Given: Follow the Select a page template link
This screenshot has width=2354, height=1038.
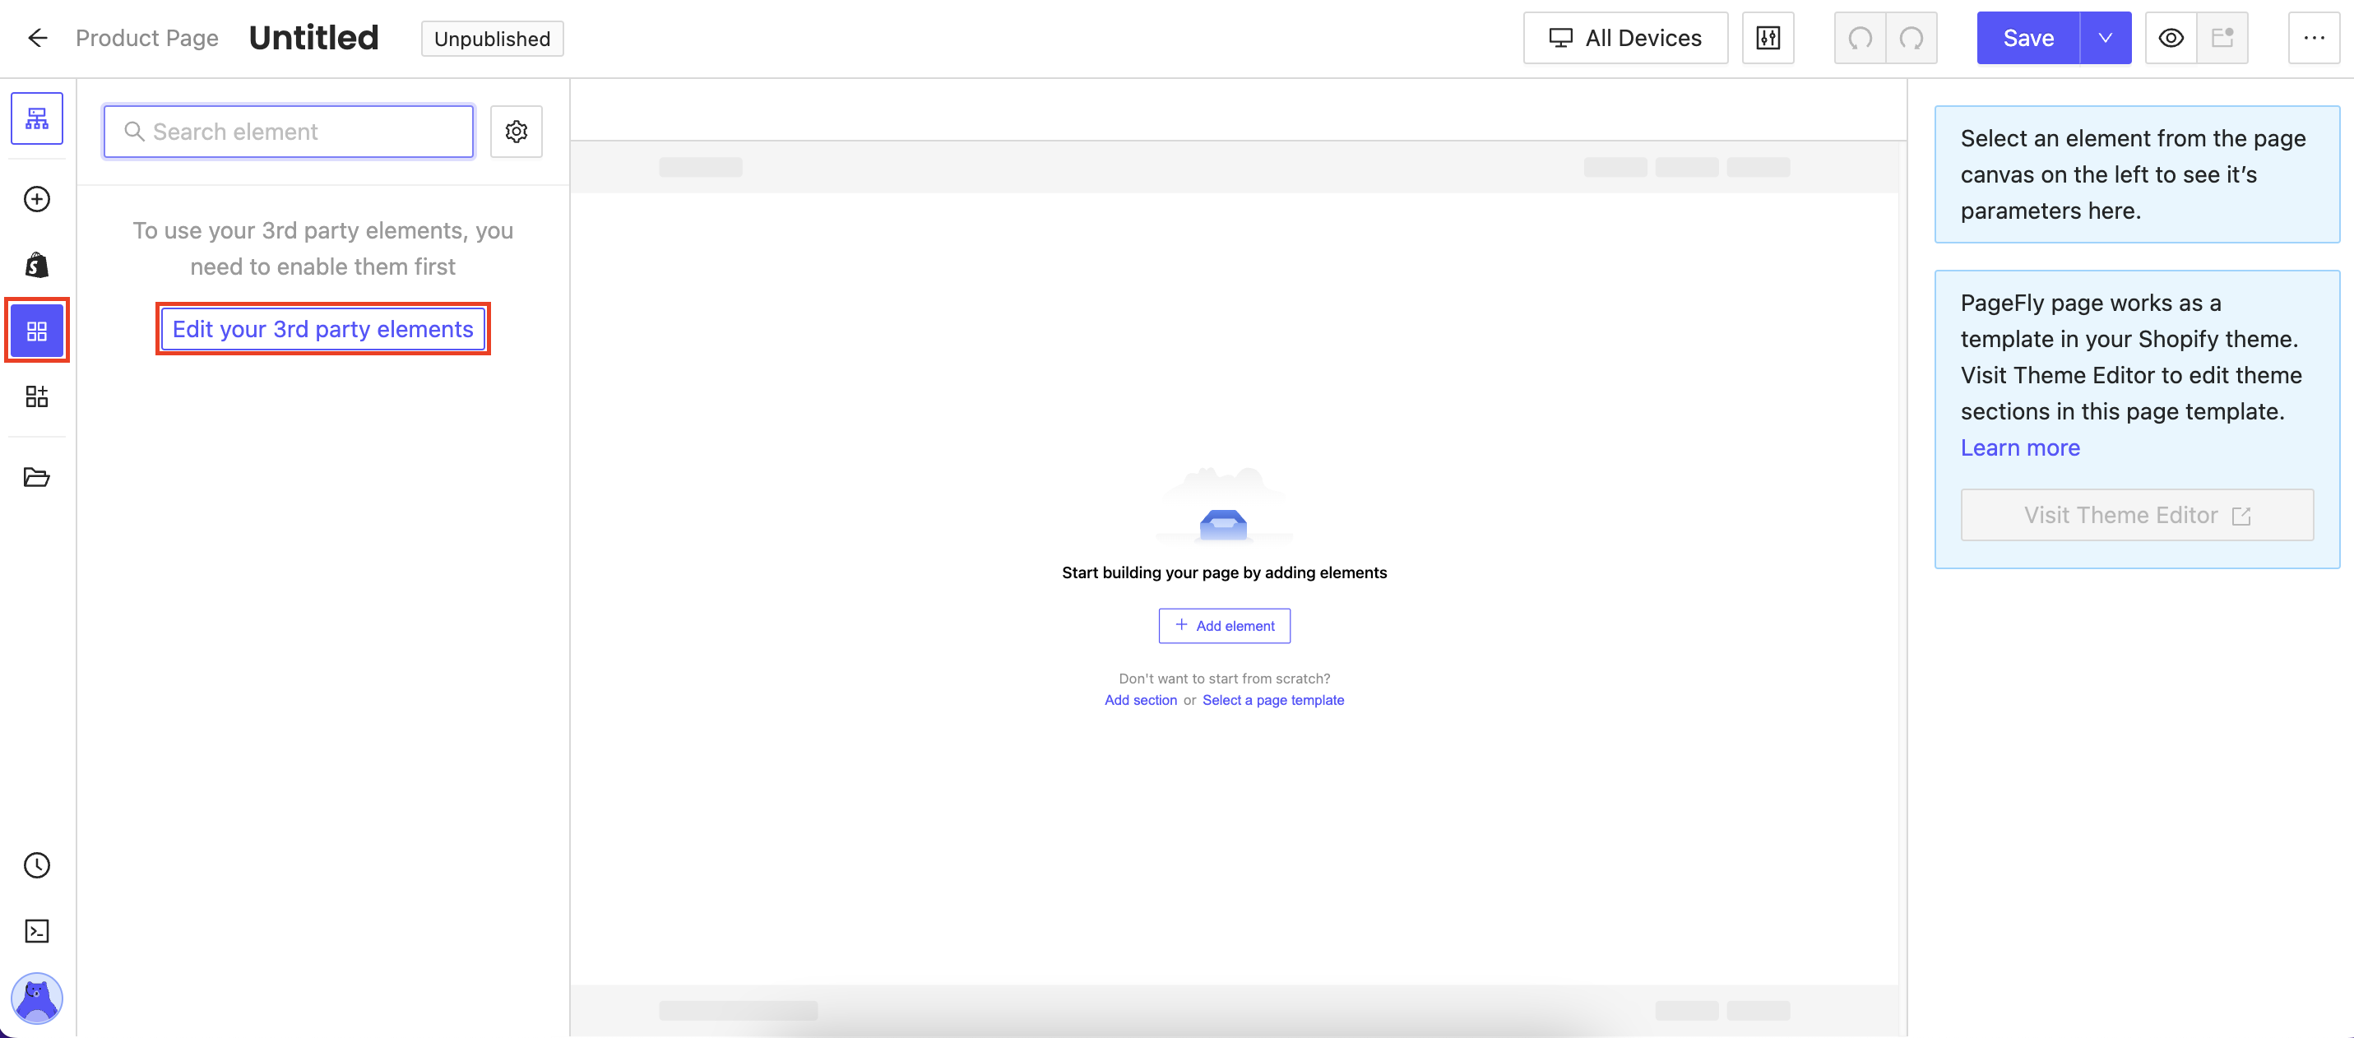Looking at the screenshot, I should point(1273,700).
